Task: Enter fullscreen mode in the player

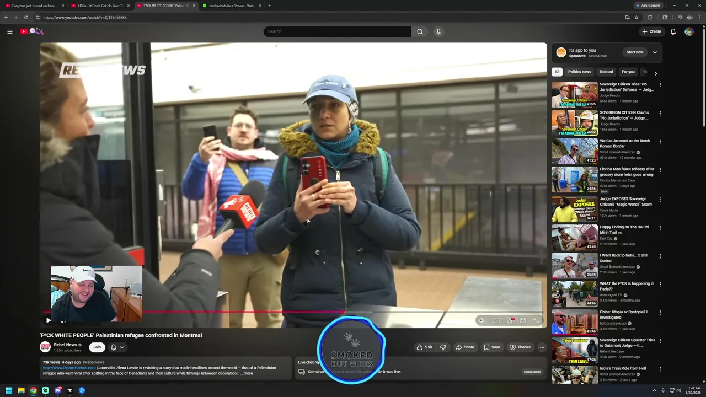Action: 536,320
